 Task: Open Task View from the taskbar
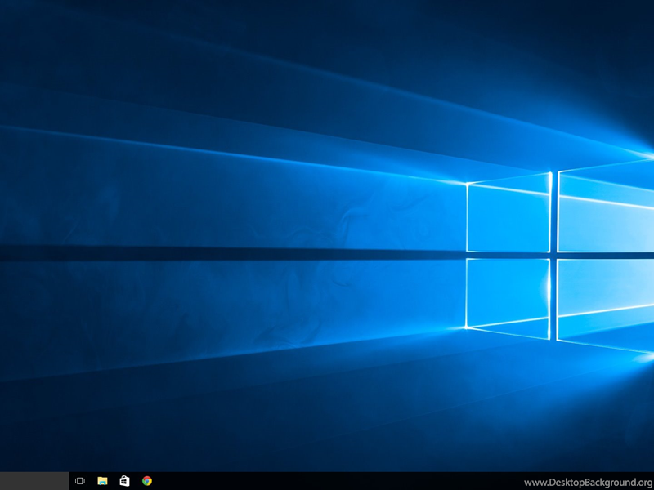click(x=79, y=481)
